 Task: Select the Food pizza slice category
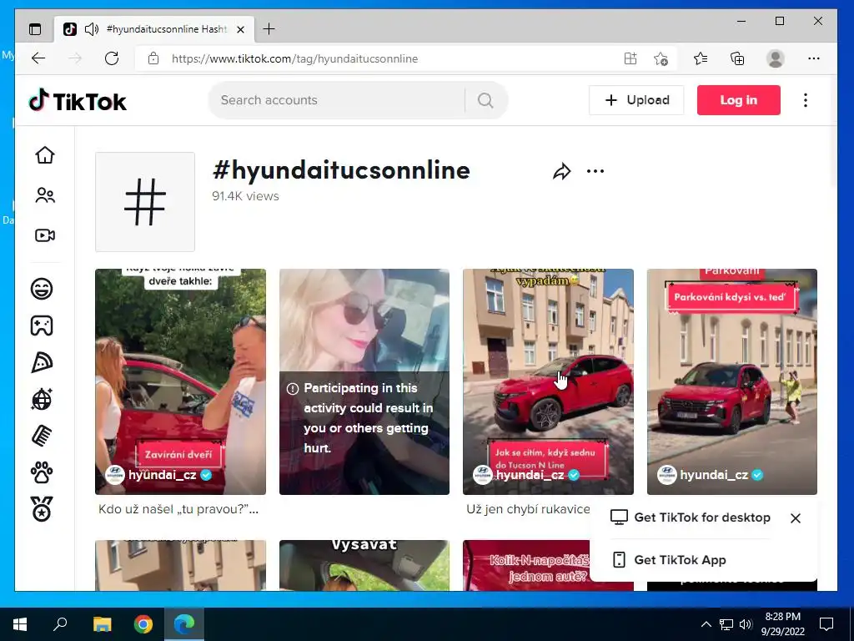click(42, 362)
